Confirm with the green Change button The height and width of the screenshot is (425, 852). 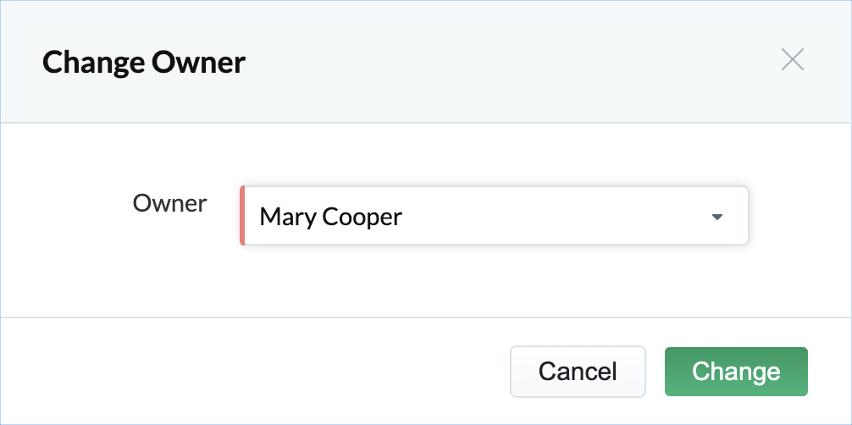point(735,371)
